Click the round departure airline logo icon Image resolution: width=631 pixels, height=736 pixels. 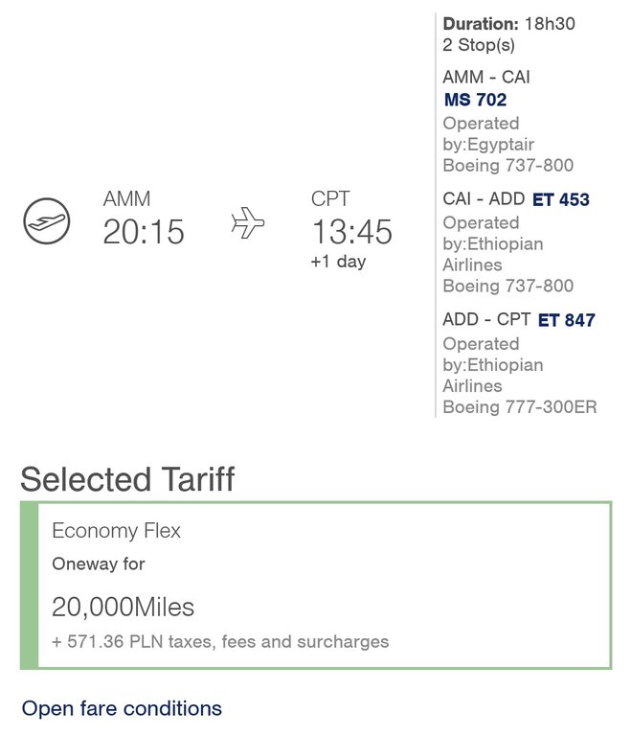pyautogui.click(x=47, y=220)
